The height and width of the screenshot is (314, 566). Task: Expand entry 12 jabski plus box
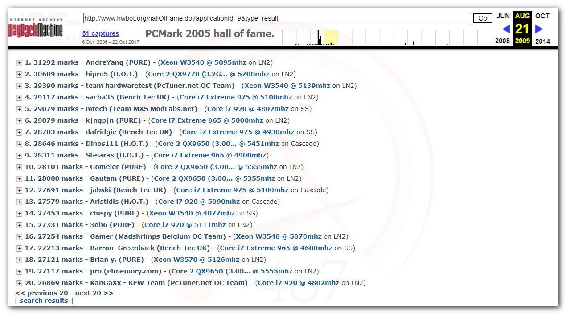[x=19, y=190]
